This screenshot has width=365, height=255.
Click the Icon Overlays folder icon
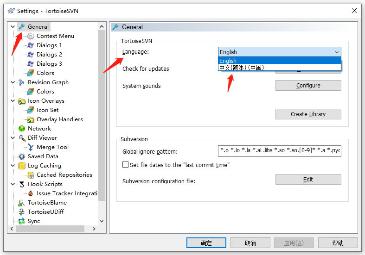(22, 101)
